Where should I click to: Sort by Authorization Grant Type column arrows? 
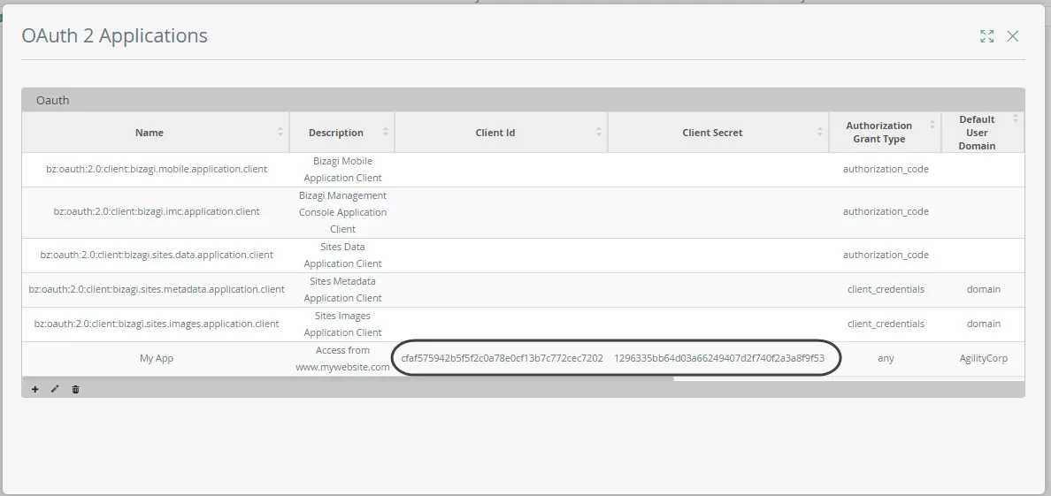932,125
